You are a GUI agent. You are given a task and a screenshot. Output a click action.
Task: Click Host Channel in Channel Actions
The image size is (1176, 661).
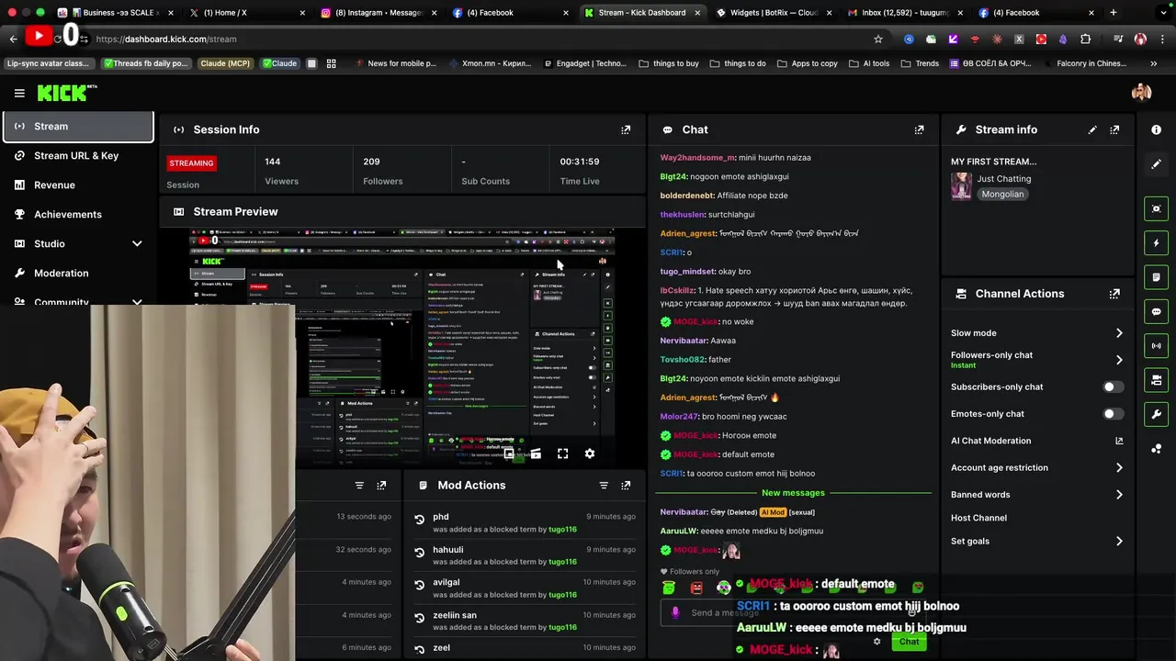click(x=978, y=518)
